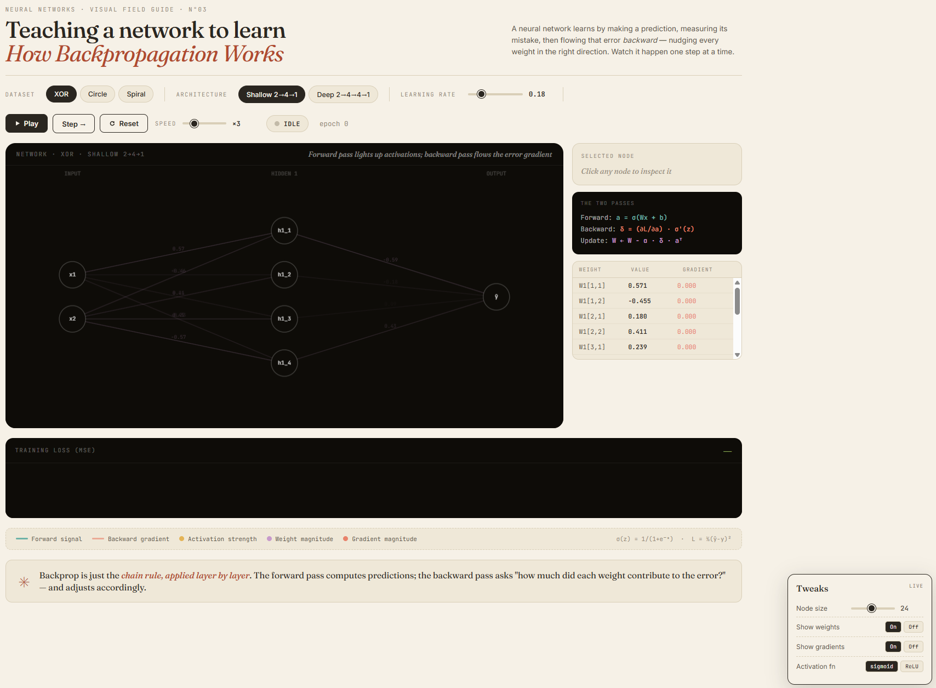Click value -0.455 in weight table
This screenshot has height=688, width=936.
coord(640,301)
